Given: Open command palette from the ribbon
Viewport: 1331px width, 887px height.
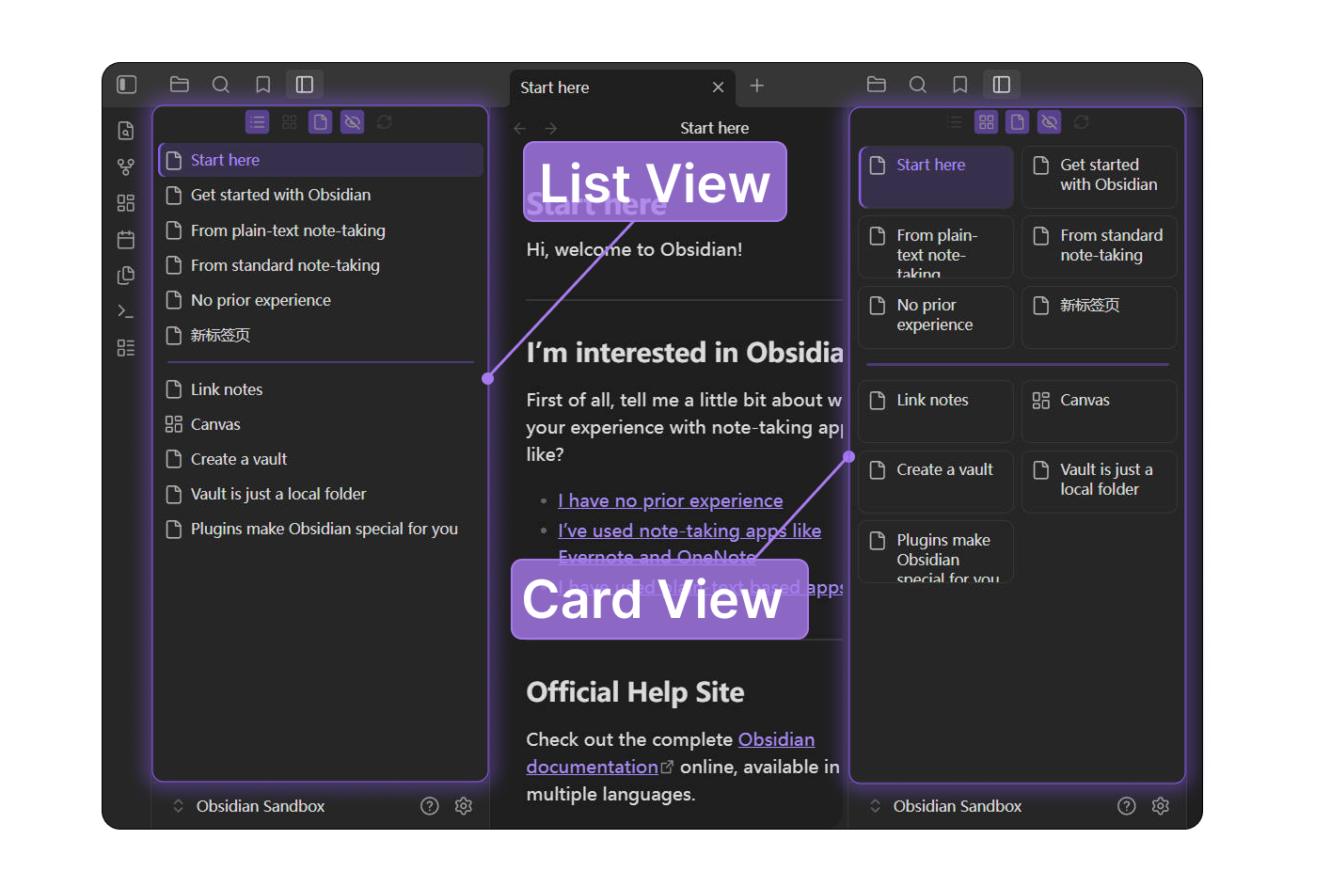Looking at the screenshot, I should click(x=126, y=311).
